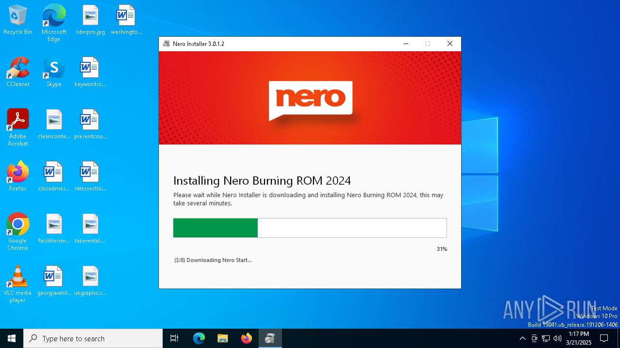
Task: Select the closedmes... Word document
Action: (54, 177)
